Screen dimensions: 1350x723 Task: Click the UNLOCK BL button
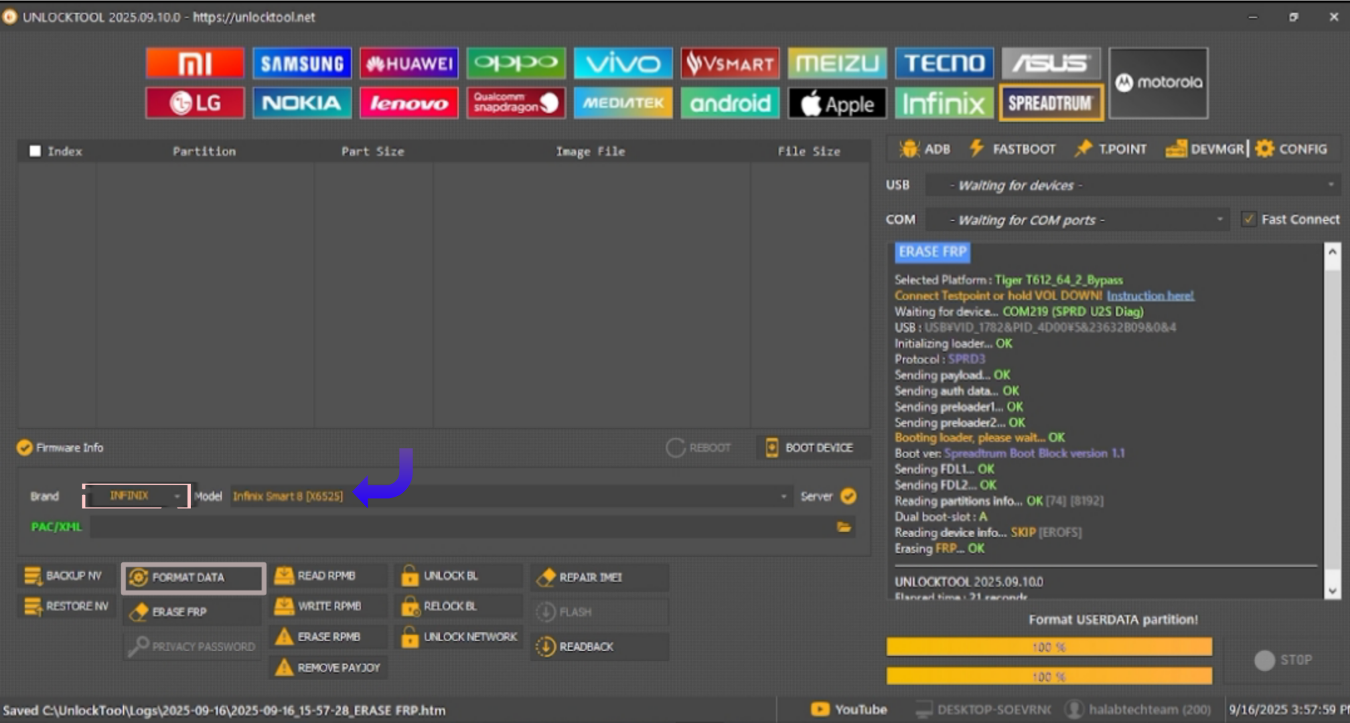click(x=459, y=576)
